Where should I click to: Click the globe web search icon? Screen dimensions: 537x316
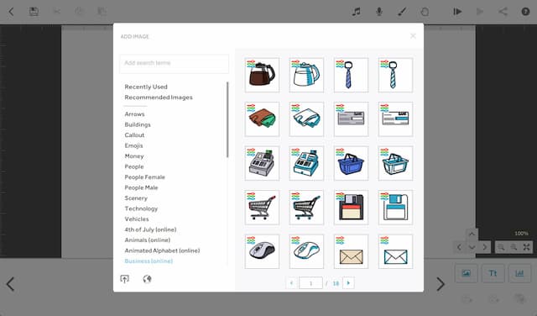(148, 279)
